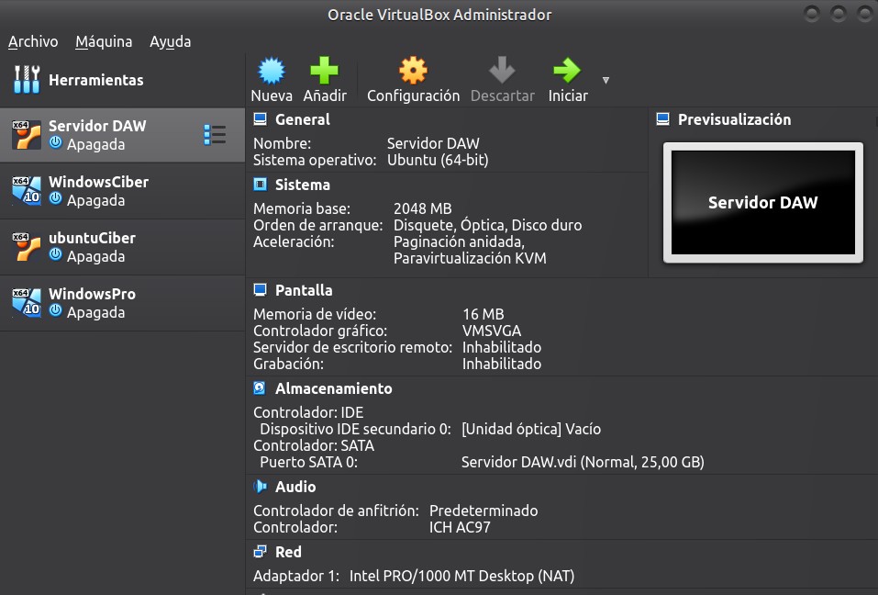
Task: Click the General section header
Action: [302, 119]
